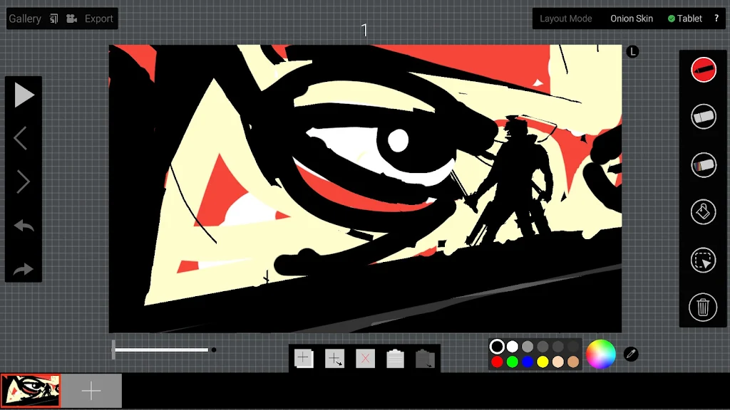Screen dimensions: 730x410
Task: Click the Export button
Action: (98, 19)
